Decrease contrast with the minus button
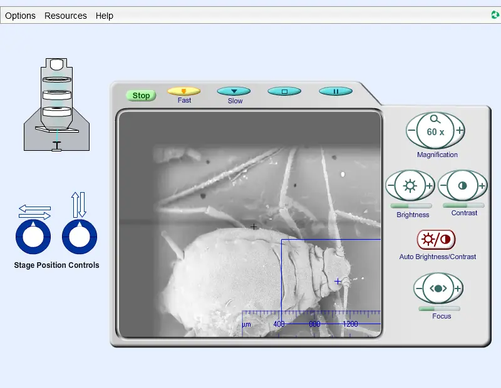 (x=443, y=185)
